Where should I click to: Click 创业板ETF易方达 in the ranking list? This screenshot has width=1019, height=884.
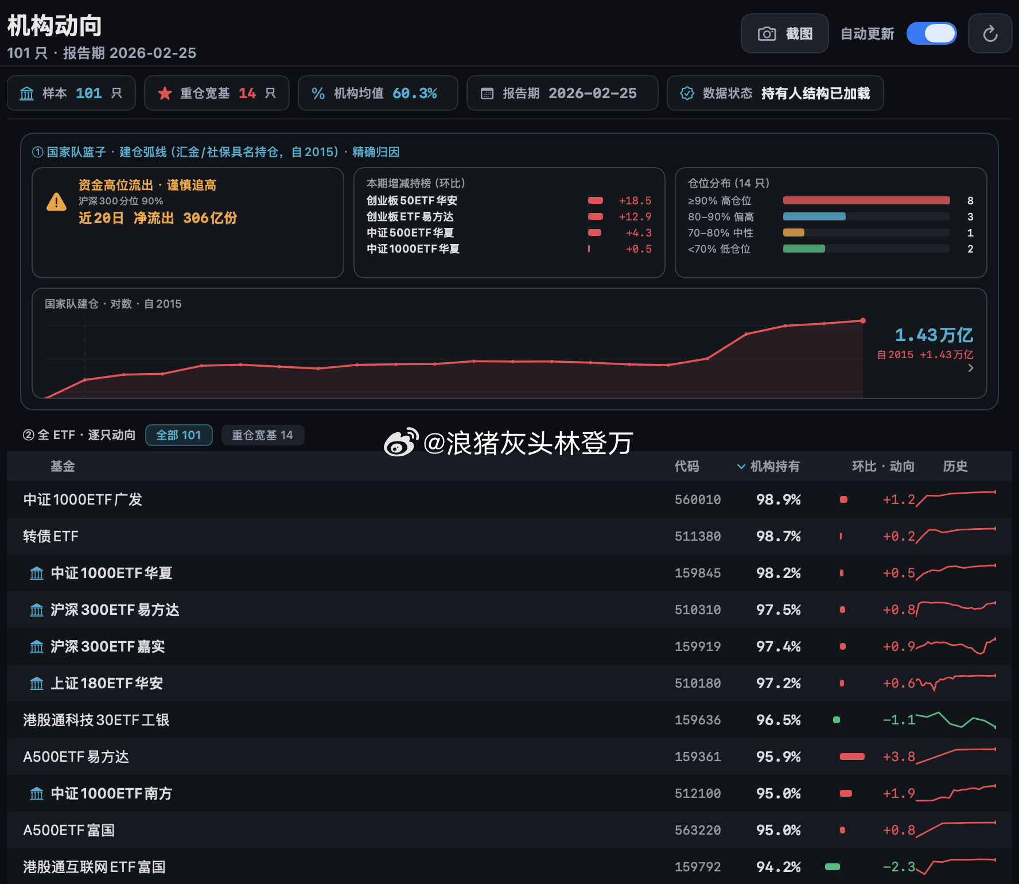410,216
